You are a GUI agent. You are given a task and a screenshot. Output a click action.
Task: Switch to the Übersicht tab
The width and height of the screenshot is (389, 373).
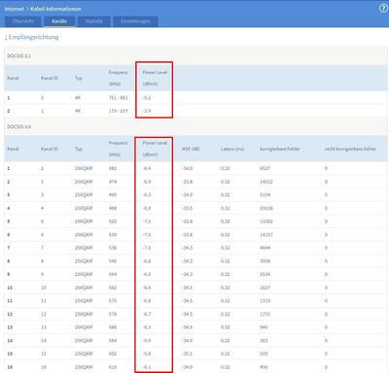pyautogui.click(x=23, y=21)
